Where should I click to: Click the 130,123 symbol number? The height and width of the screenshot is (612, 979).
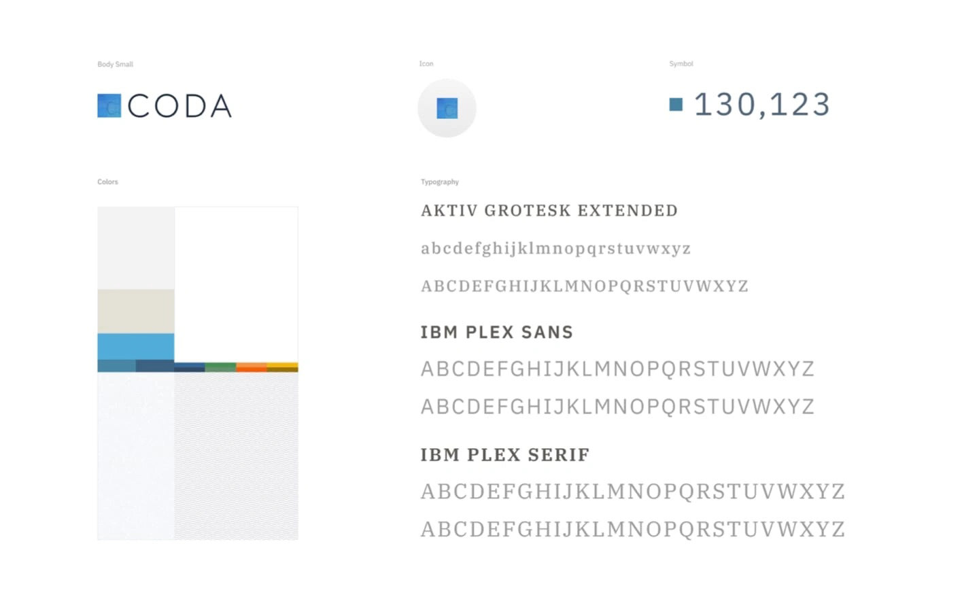(762, 105)
